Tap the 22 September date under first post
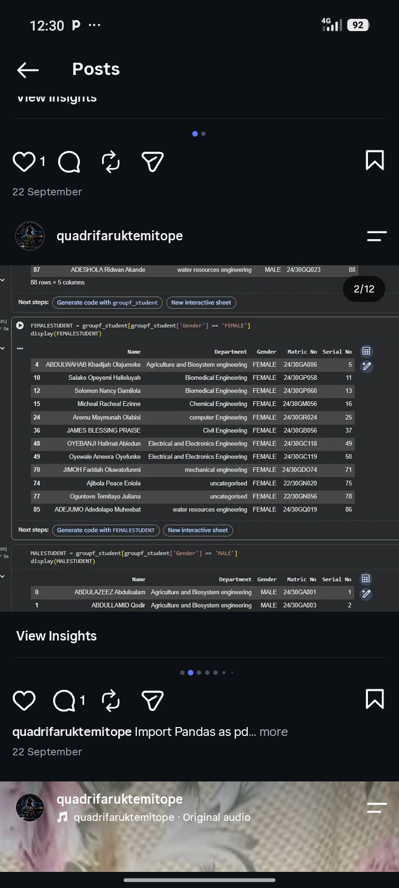Viewport: 399px width, 888px height. 47,192
